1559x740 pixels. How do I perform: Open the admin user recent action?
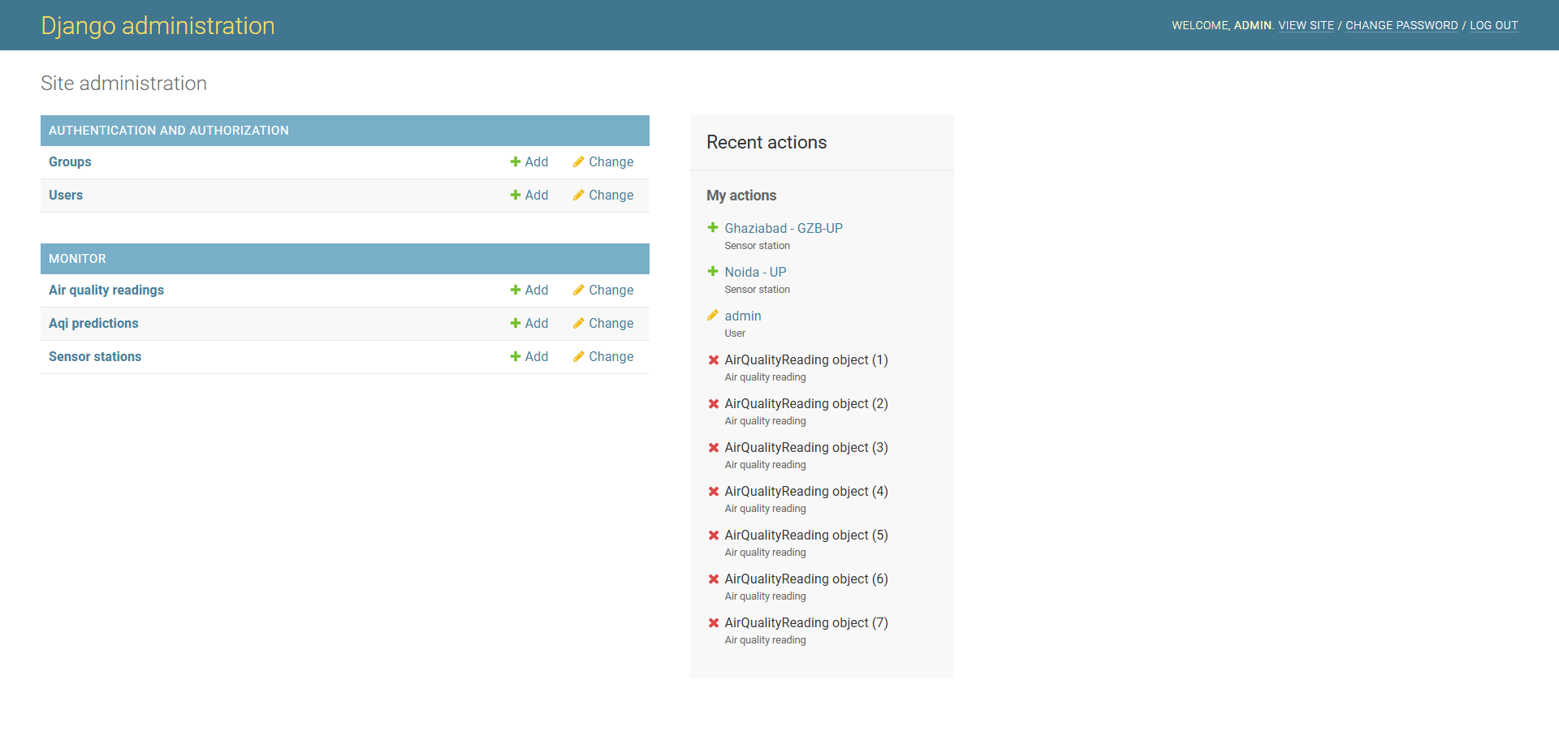coord(743,316)
